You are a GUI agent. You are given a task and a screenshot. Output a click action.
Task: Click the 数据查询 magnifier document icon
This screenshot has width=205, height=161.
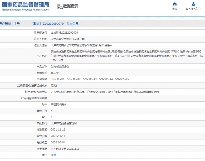tap(60, 6)
